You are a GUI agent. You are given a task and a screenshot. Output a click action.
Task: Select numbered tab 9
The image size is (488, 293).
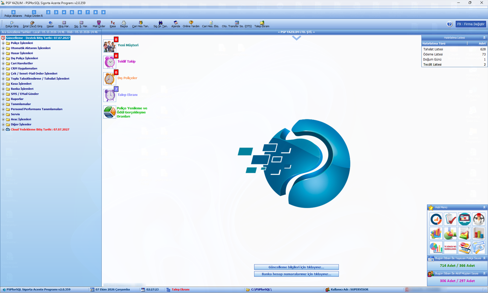(x=103, y=12)
